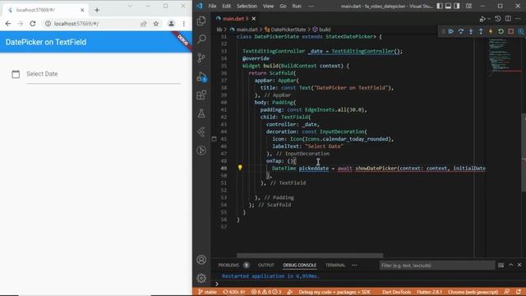
Task: Open the Testing flask view
Action: (201, 113)
